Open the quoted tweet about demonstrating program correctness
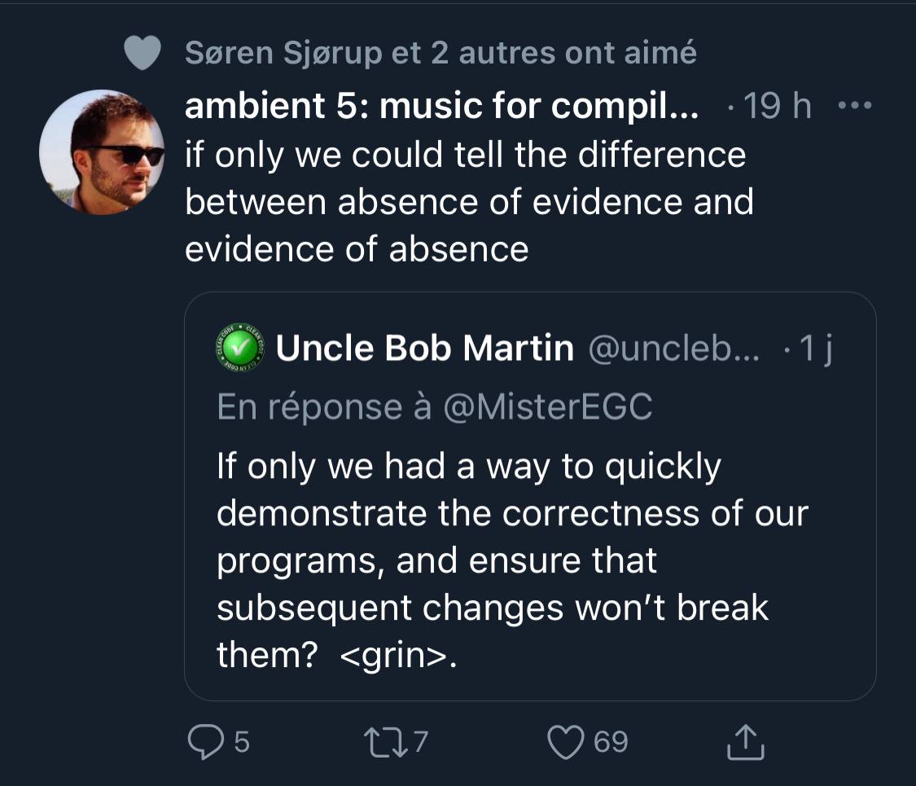Image resolution: width=916 pixels, height=786 pixels. pos(511,561)
